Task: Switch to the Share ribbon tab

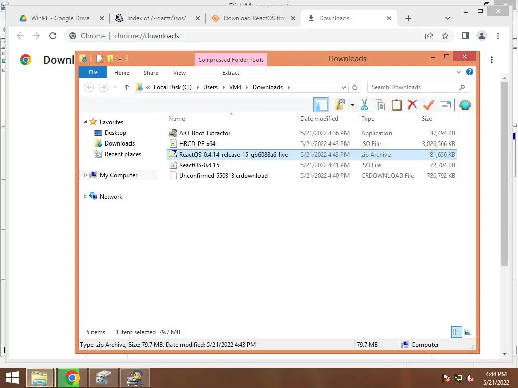Action: 151,73
